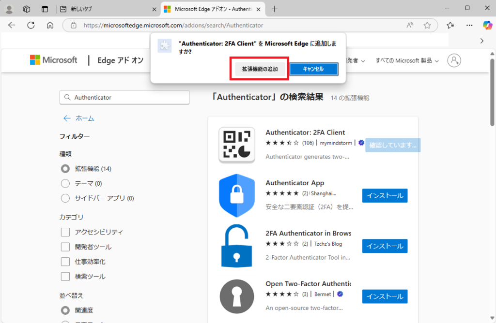Select the テーマ (0) radio button
Viewport: 496px width, 323px height.
coord(65,183)
